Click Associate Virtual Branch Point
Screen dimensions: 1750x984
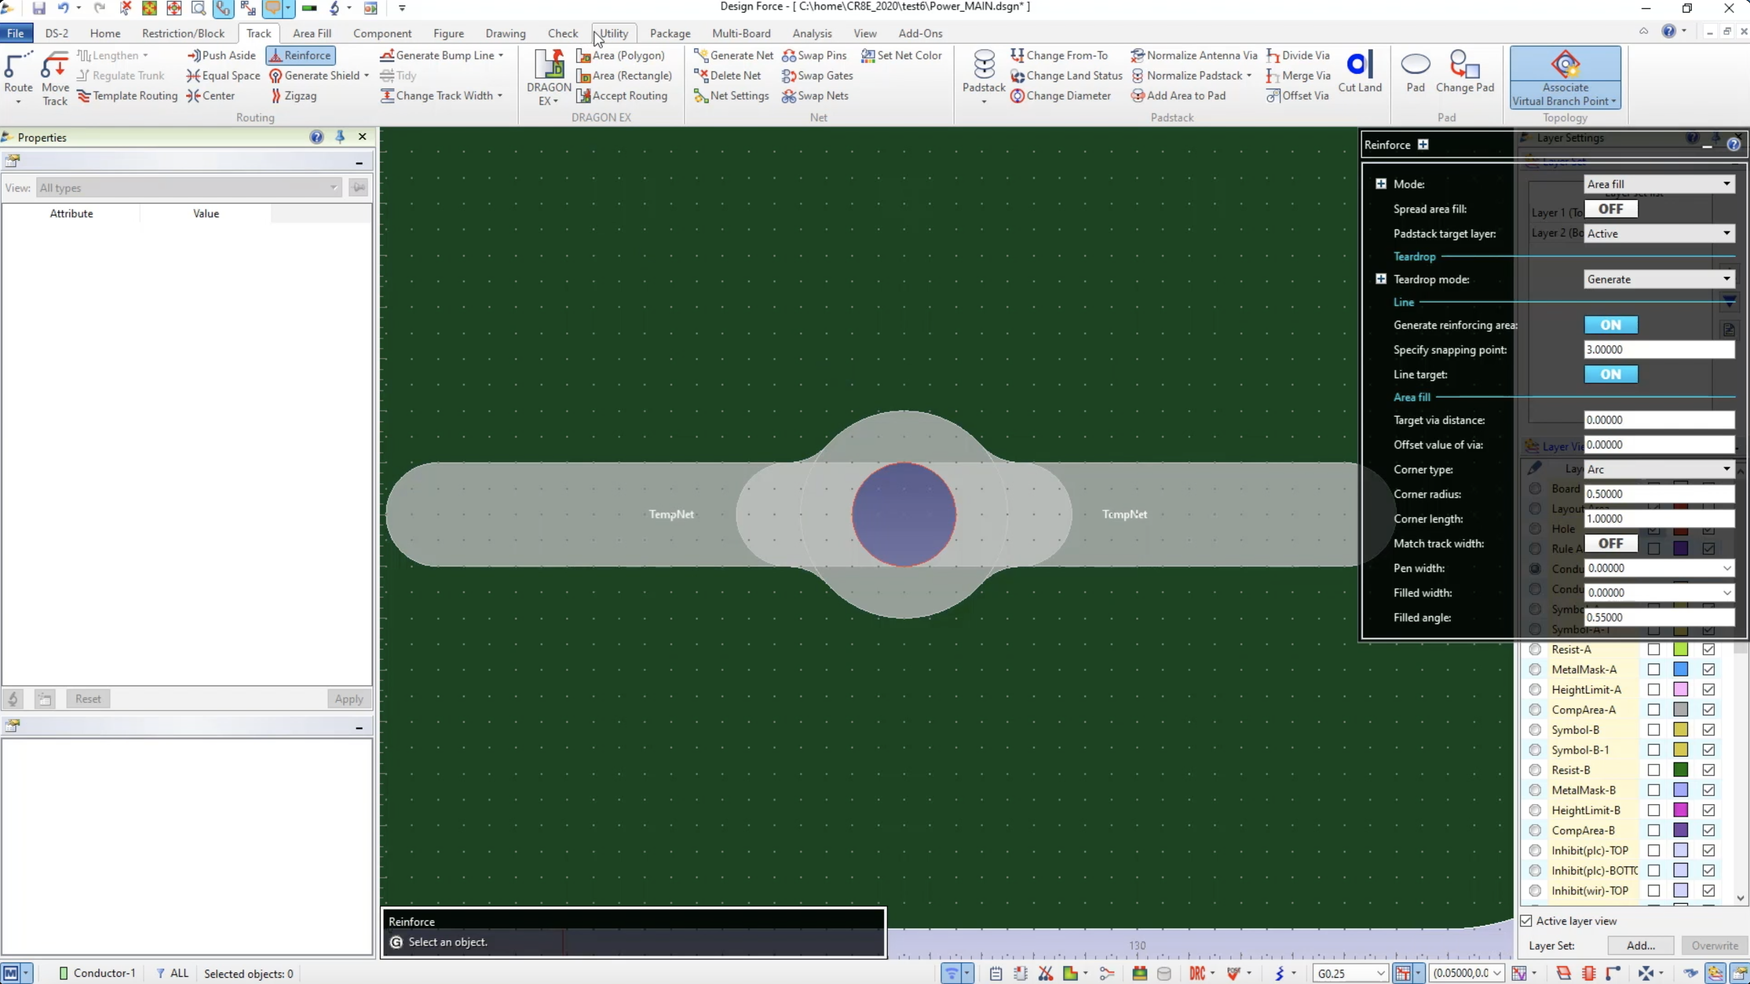[1565, 78]
